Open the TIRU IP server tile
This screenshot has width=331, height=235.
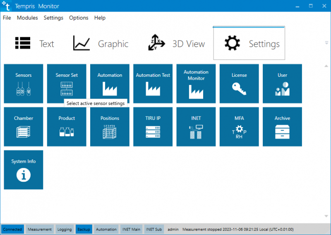[x=153, y=127]
